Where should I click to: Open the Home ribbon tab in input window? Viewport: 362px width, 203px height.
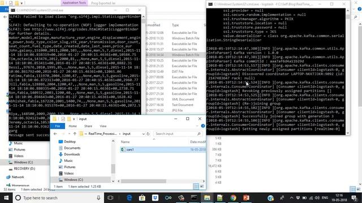pos(72,126)
